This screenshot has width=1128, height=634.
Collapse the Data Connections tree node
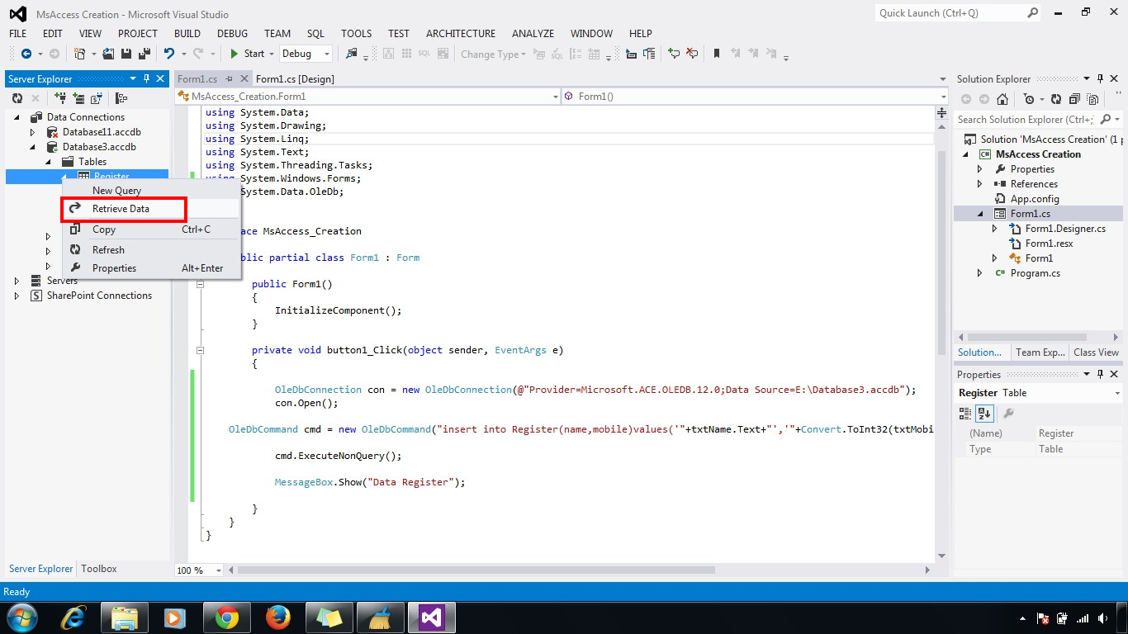tap(17, 117)
